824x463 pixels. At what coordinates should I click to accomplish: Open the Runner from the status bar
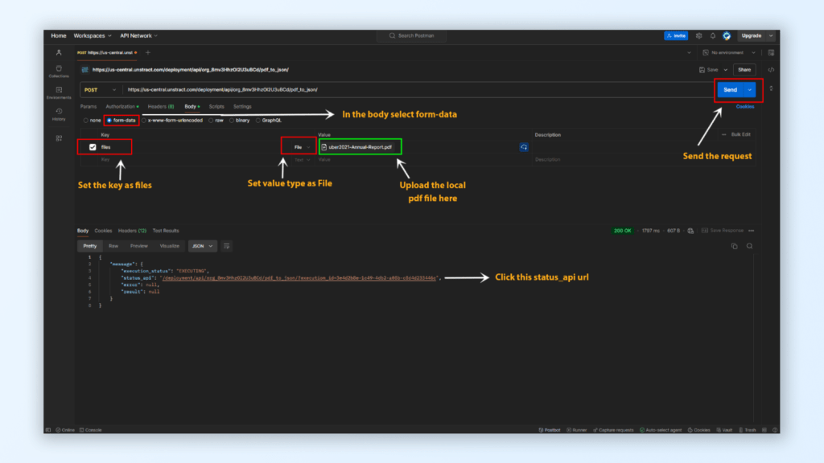click(x=578, y=430)
